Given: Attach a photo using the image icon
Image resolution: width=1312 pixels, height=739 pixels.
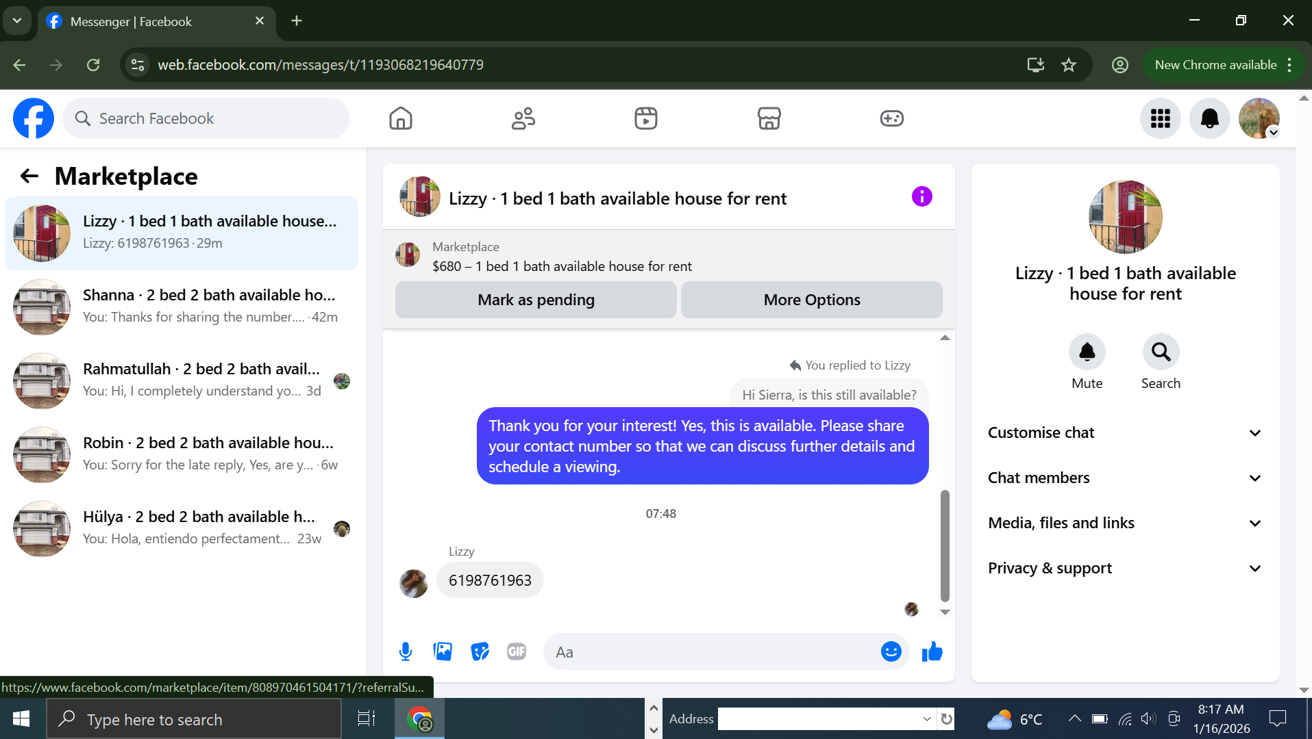Looking at the screenshot, I should (443, 651).
